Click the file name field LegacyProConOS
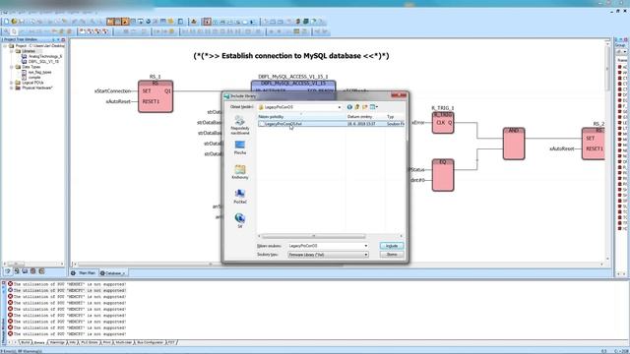630x354 pixels. pyautogui.click(x=325, y=246)
